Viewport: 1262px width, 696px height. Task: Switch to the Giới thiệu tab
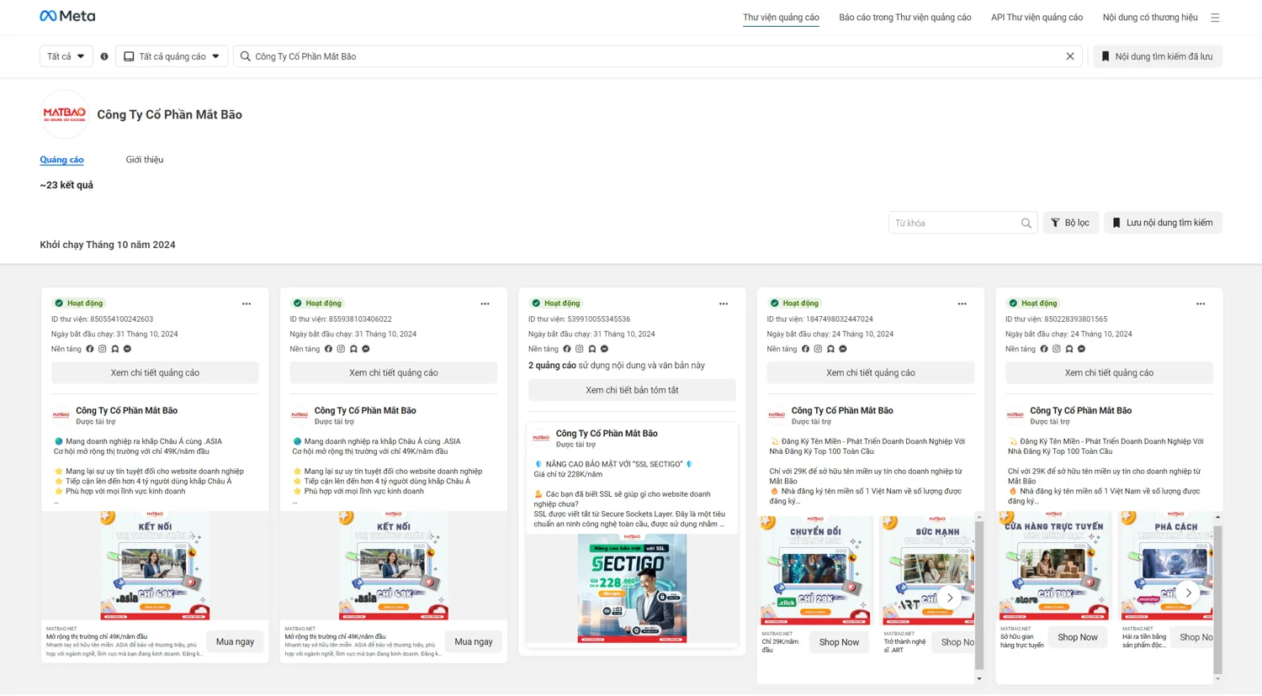click(x=145, y=160)
